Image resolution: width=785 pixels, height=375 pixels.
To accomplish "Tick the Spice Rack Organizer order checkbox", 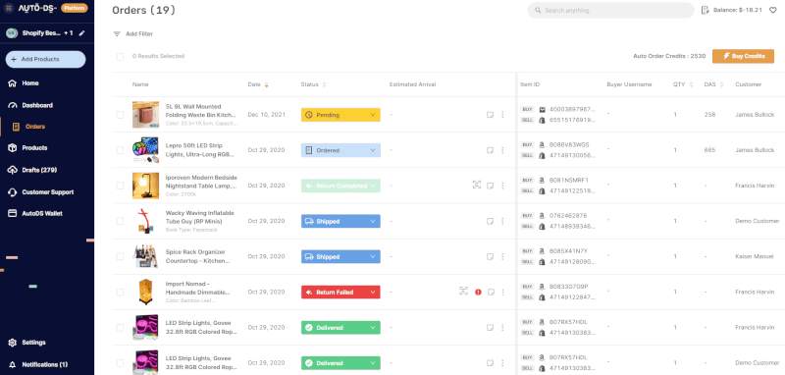I will [120, 257].
